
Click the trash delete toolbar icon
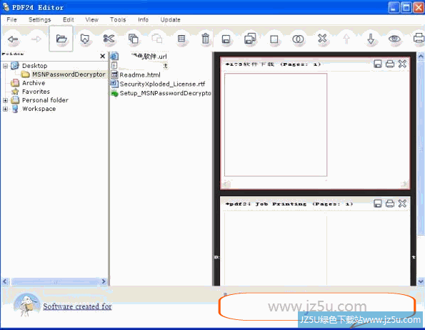[206, 39]
